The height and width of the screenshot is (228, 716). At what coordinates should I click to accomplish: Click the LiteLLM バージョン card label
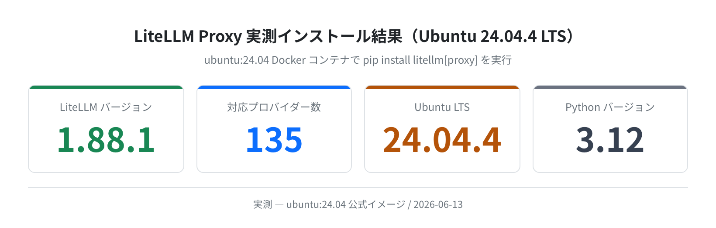[106, 107]
